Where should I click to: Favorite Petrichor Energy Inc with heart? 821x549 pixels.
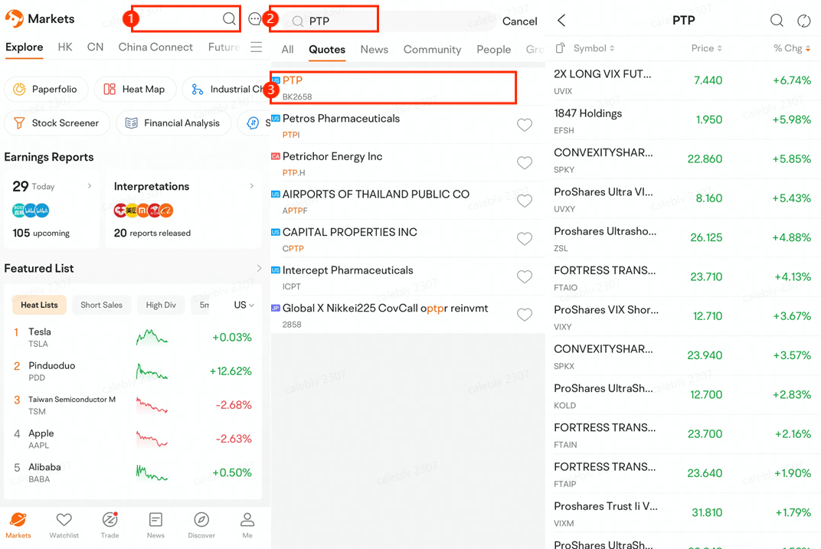pyautogui.click(x=525, y=163)
